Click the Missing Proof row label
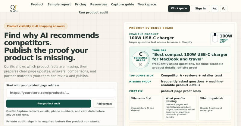This screenshot has width=241, height=126. click(140, 82)
